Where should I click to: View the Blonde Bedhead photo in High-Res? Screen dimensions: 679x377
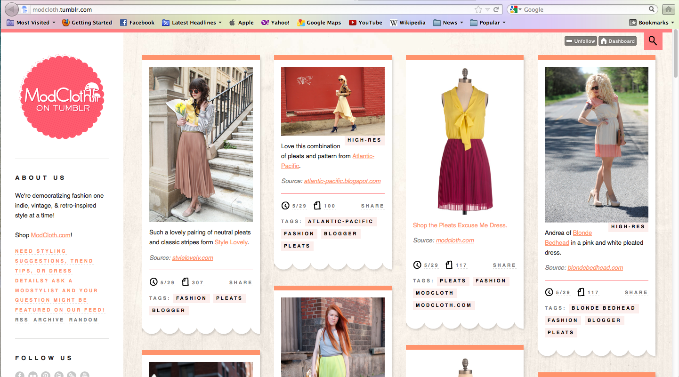(628, 227)
